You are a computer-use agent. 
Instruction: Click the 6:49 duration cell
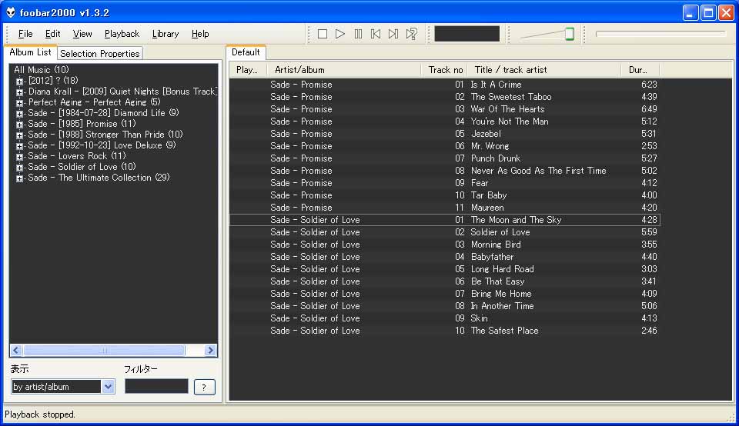[x=649, y=109]
